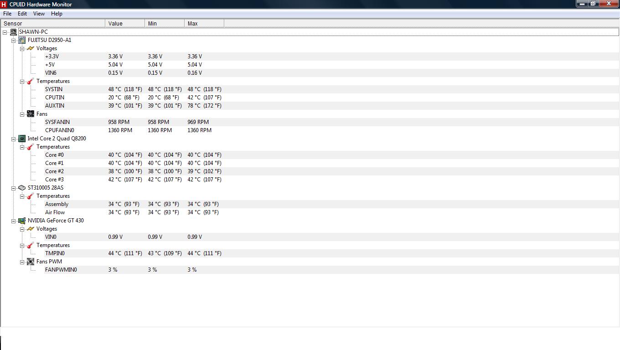Open the File menu
The width and height of the screenshot is (620, 350).
pyautogui.click(x=7, y=14)
